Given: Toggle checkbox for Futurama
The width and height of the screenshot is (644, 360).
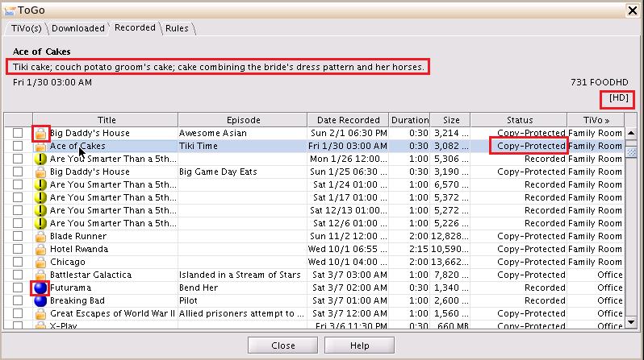Looking at the screenshot, I should (x=18, y=288).
